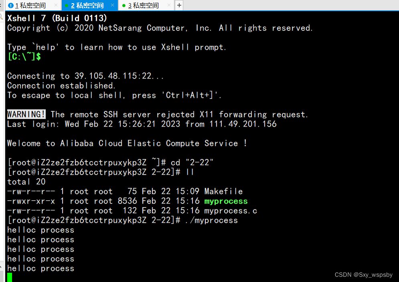Click the highlighted WARNING! text
Viewport: 399px width, 282px height.
[x=26, y=115]
